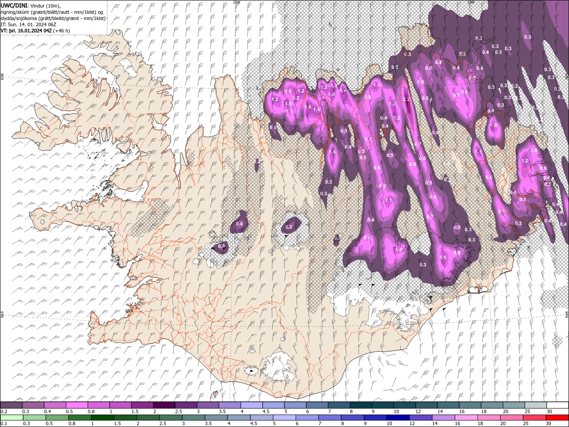Click the white snow swatch above 30 mm

point(557,405)
